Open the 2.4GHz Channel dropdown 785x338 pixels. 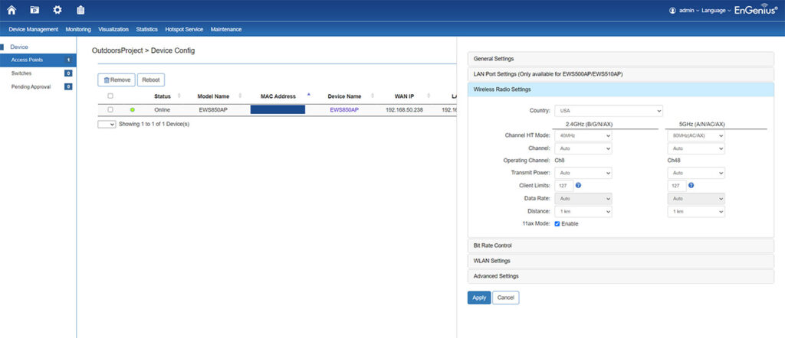point(583,148)
